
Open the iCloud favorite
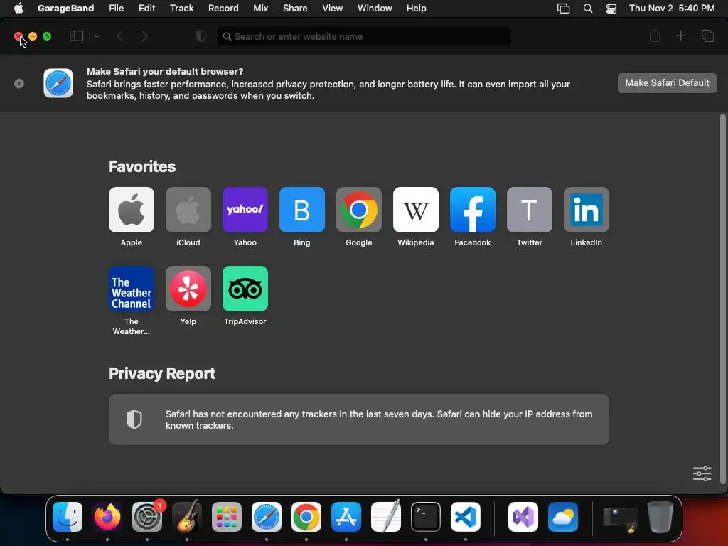coord(188,210)
